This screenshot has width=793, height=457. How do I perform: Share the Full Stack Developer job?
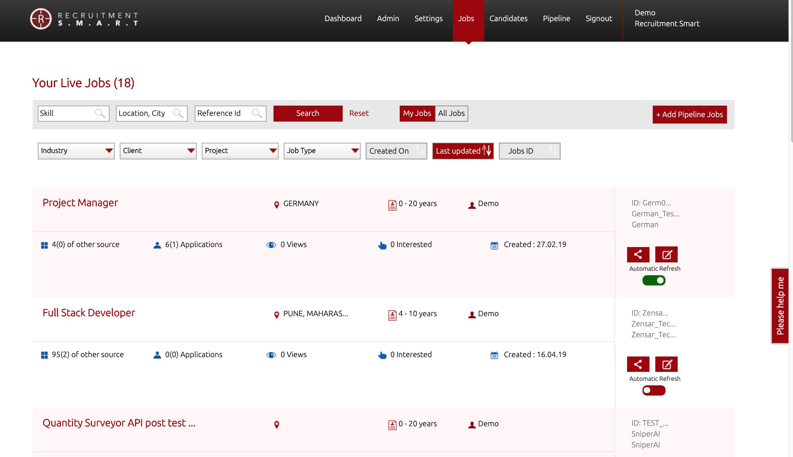638,364
